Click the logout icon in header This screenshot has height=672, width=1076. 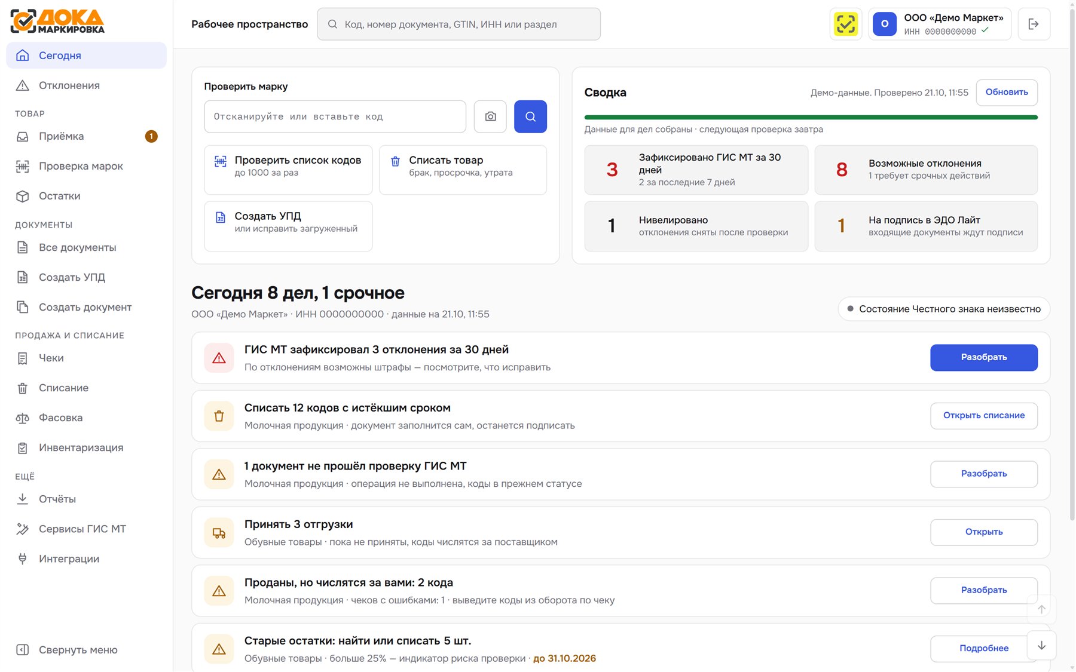(x=1034, y=24)
